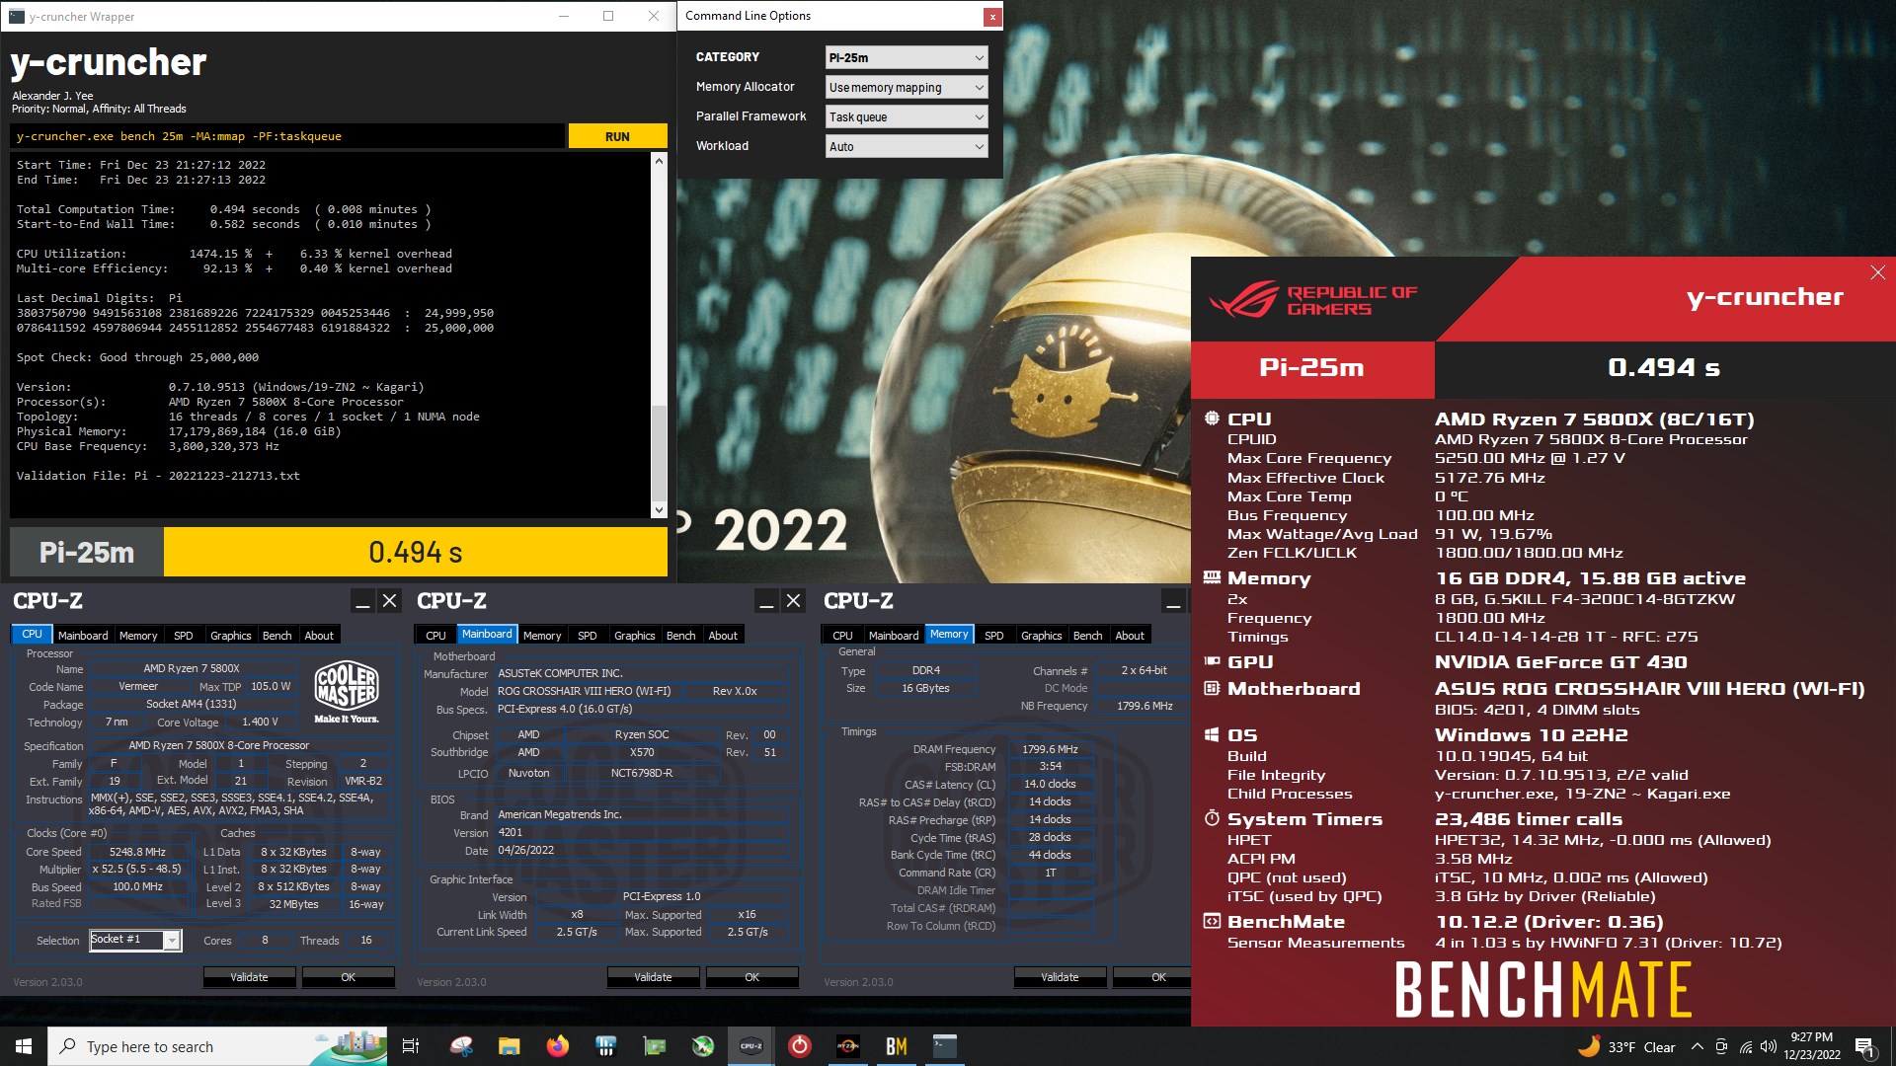Click OK in the first CPU-Z window
Screen dimensions: 1896x1066
[x=348, y=977]
